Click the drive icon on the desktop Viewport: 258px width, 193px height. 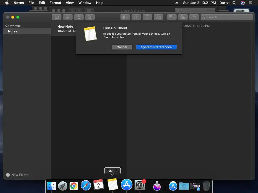(241, 11)
